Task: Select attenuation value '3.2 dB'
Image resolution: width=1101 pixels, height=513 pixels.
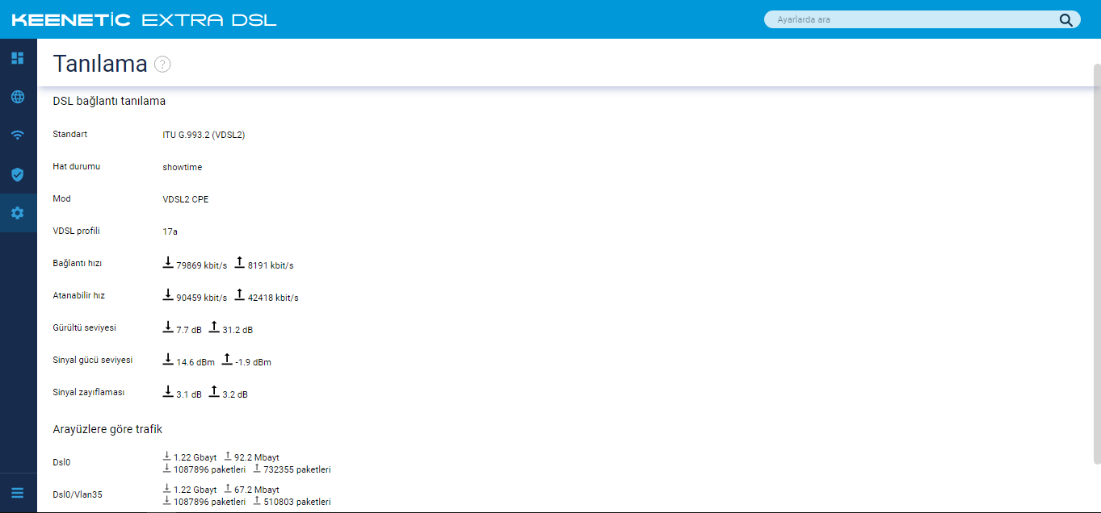Action: point(235,394)
